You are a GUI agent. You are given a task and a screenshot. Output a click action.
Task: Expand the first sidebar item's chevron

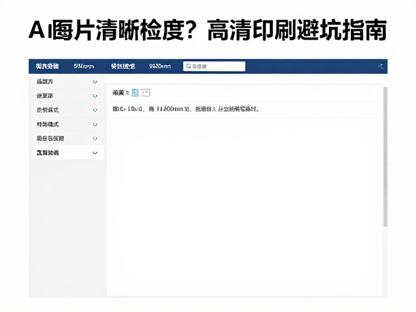(95, 82)
